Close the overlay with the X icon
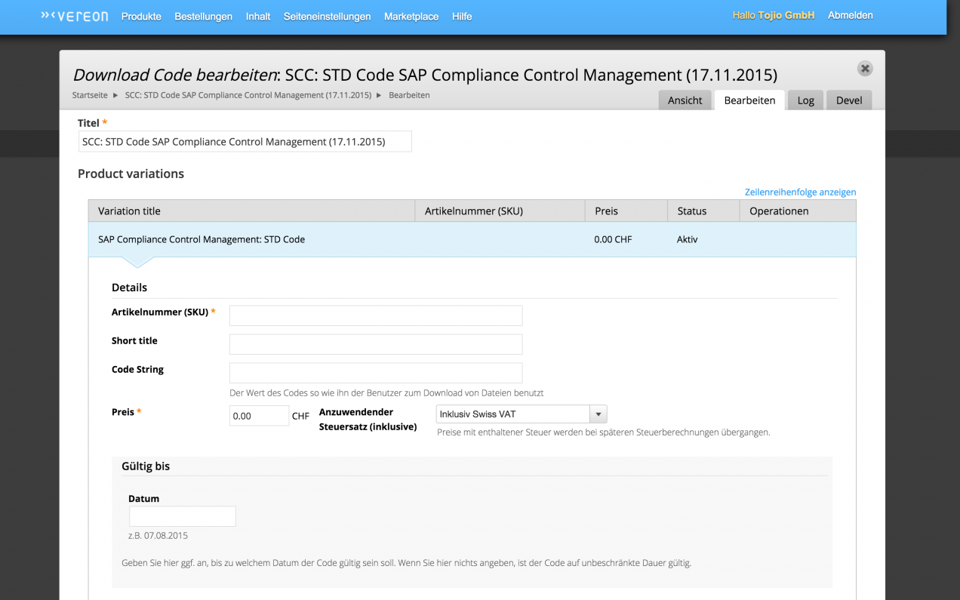Image resolution: width=960 pixels, height=600 pixels. [x=865, y=69]
